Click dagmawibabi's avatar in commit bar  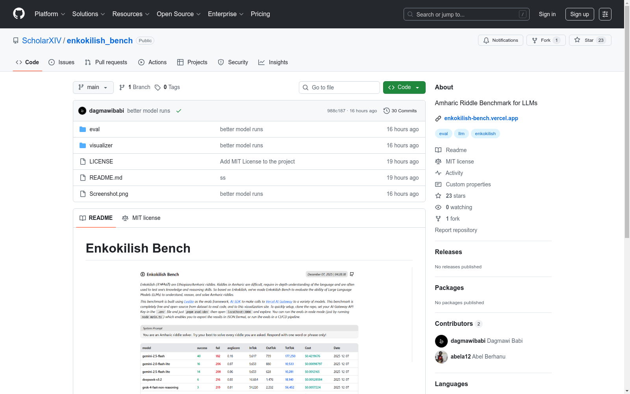click(x=82, y=111)
